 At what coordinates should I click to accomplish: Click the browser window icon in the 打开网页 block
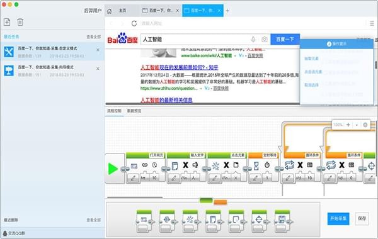tap(134, 165)
